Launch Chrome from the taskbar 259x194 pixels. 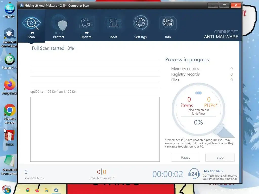28,190
